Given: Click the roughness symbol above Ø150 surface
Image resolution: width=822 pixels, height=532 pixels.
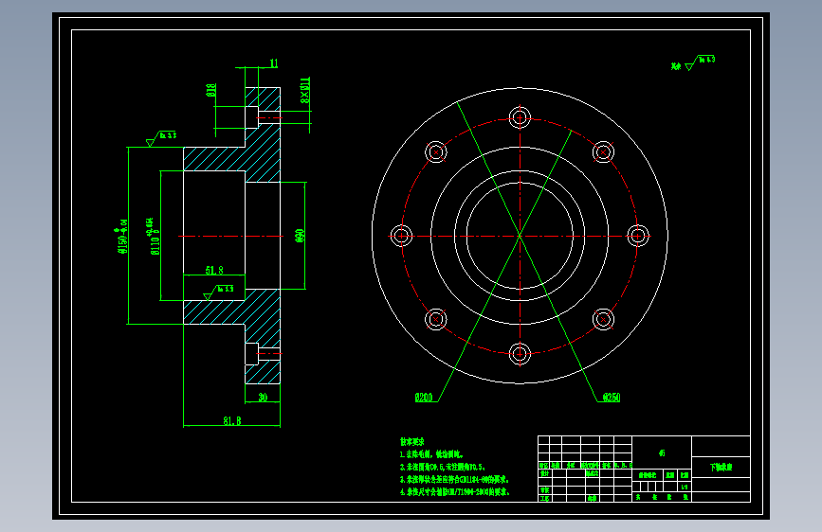Looking at the screenshot, I should point(161,139).
